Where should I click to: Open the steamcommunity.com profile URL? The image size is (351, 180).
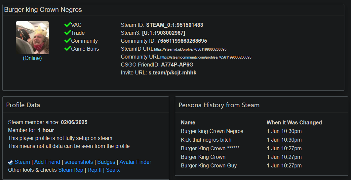pos(206,57)
